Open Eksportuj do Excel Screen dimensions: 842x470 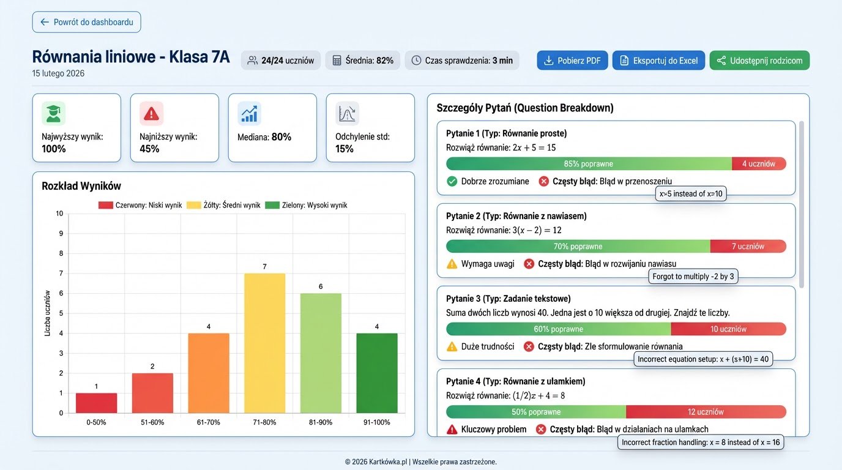[658, 60]
